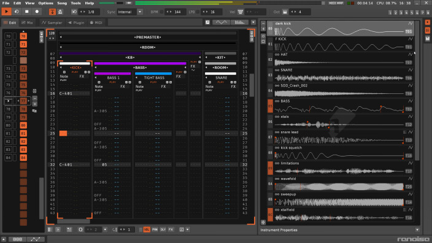This screenshot has width=432, height=243.
Task: Switch to the Mix tab
Action: coord(27,23)
